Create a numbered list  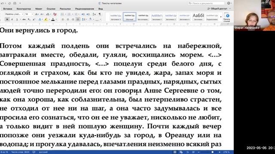(69, 14)
